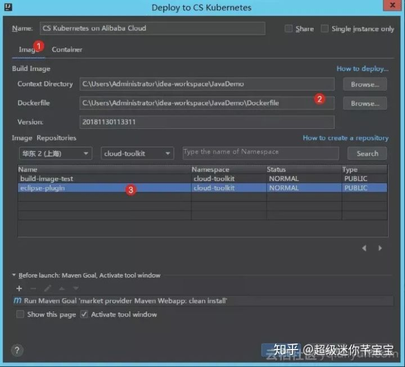
Task: Open the 华东 2 (上海) region dropdown
Action: tap(56, 153)
